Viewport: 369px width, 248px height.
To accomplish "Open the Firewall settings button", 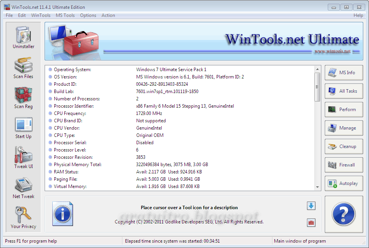I will point(344,165).
